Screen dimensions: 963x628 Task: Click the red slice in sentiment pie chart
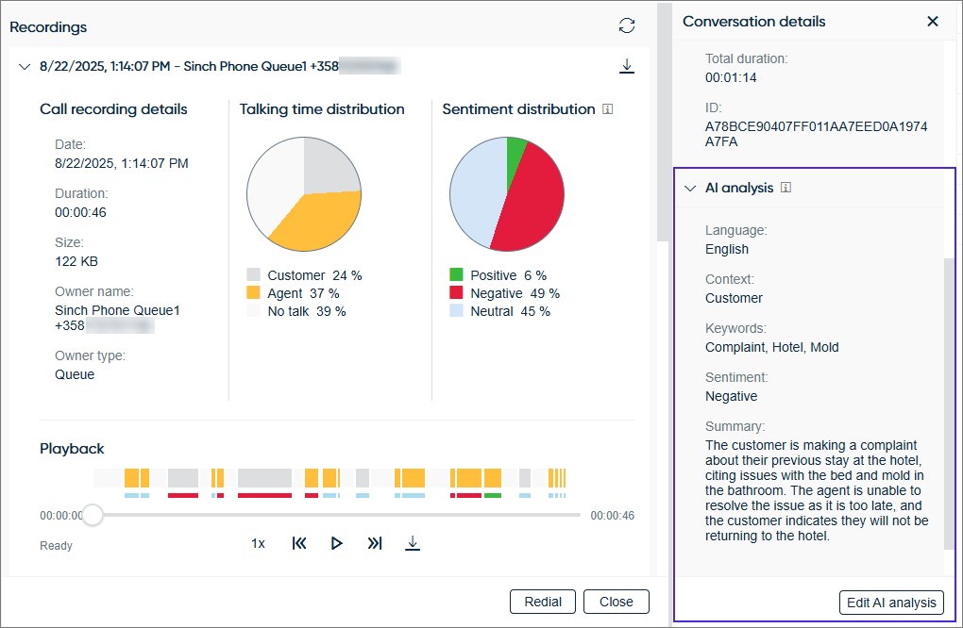tap(529, 207)
